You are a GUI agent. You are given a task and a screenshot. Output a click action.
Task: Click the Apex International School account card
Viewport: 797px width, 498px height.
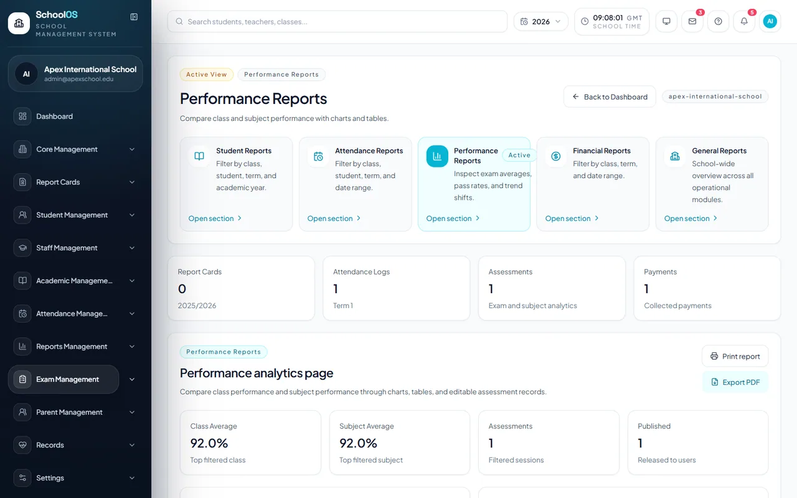click(x=75, y=73)
